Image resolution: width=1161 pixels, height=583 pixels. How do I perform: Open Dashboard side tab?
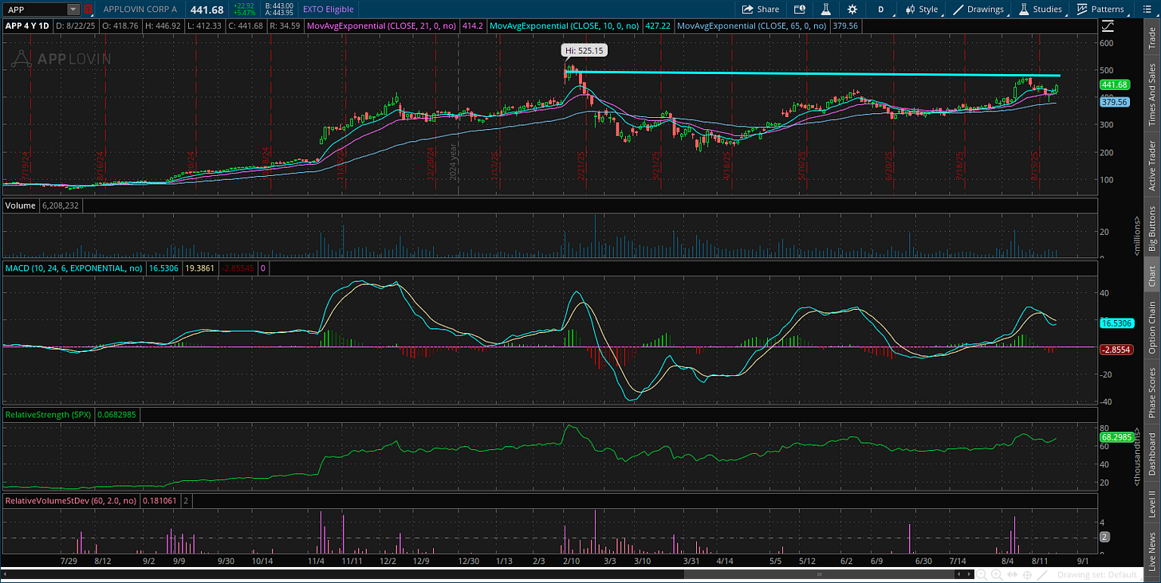click(1151, 454)
